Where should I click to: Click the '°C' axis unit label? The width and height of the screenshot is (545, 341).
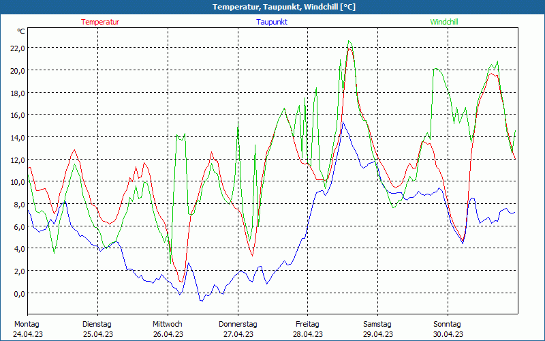[21, 31]
